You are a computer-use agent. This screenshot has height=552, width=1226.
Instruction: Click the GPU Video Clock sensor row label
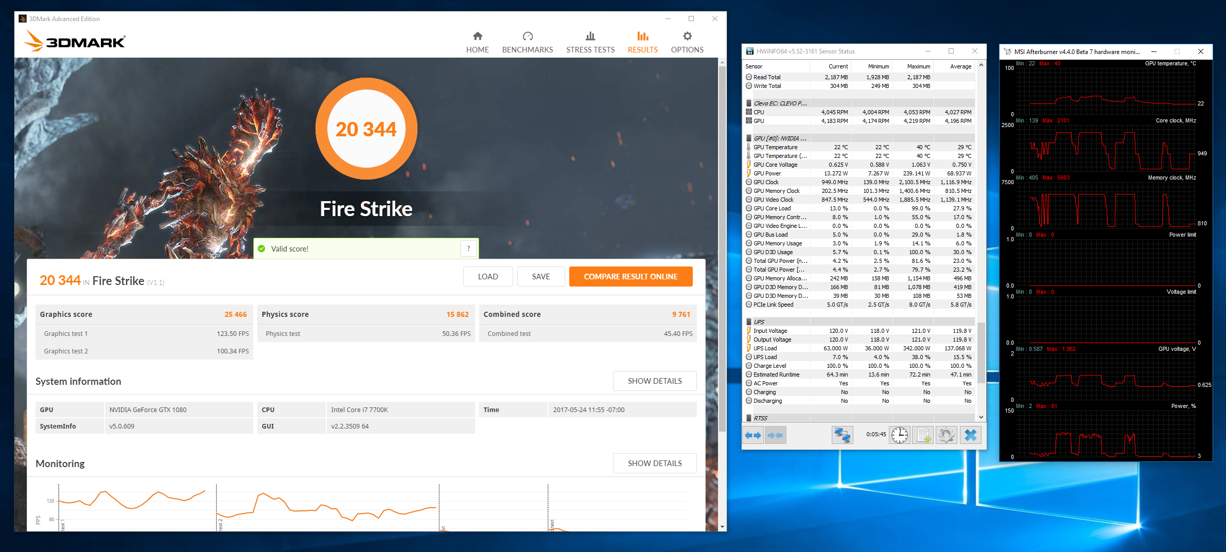pyautogui.click(x=774, y=200)
